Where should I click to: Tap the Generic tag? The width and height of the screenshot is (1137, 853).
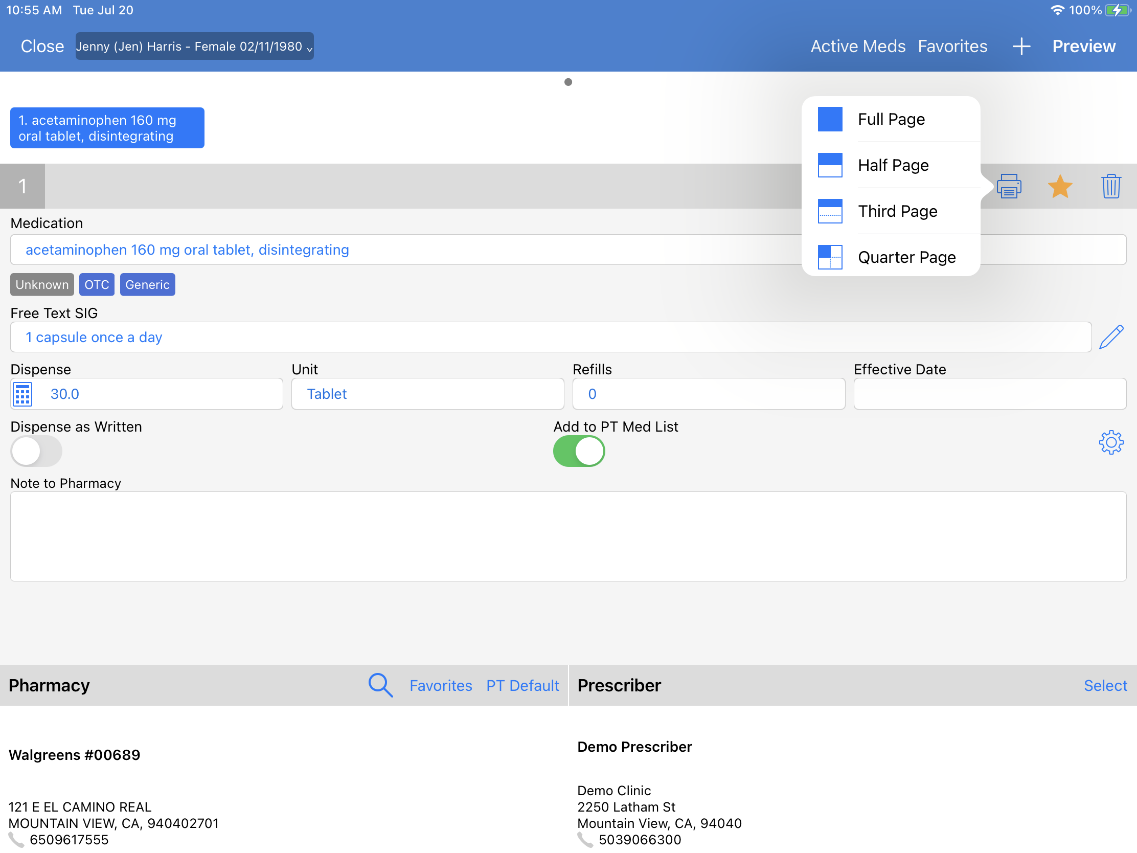[148, 285]
